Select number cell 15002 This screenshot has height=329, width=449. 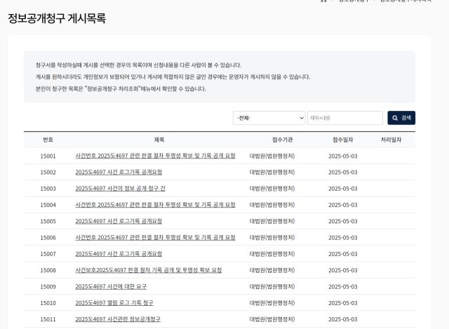(x=48, y=173)
